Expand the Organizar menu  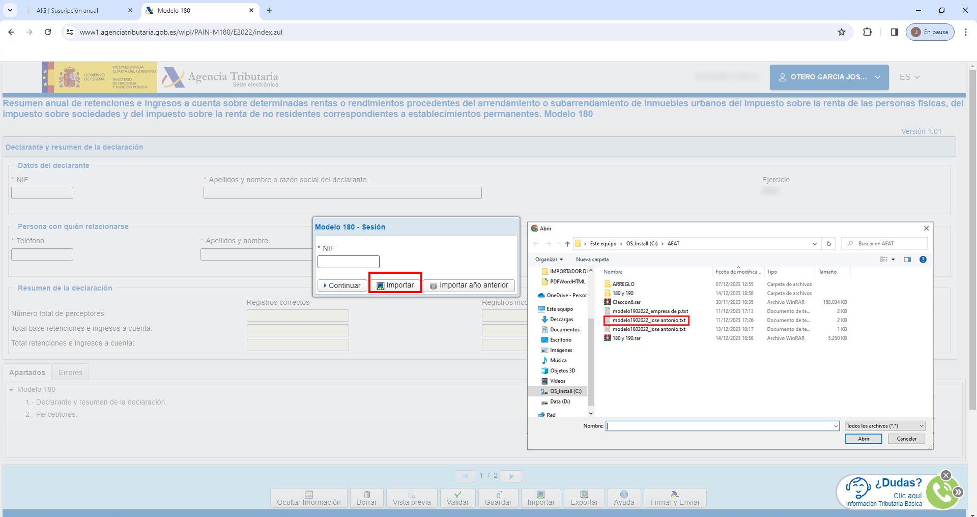549,260
